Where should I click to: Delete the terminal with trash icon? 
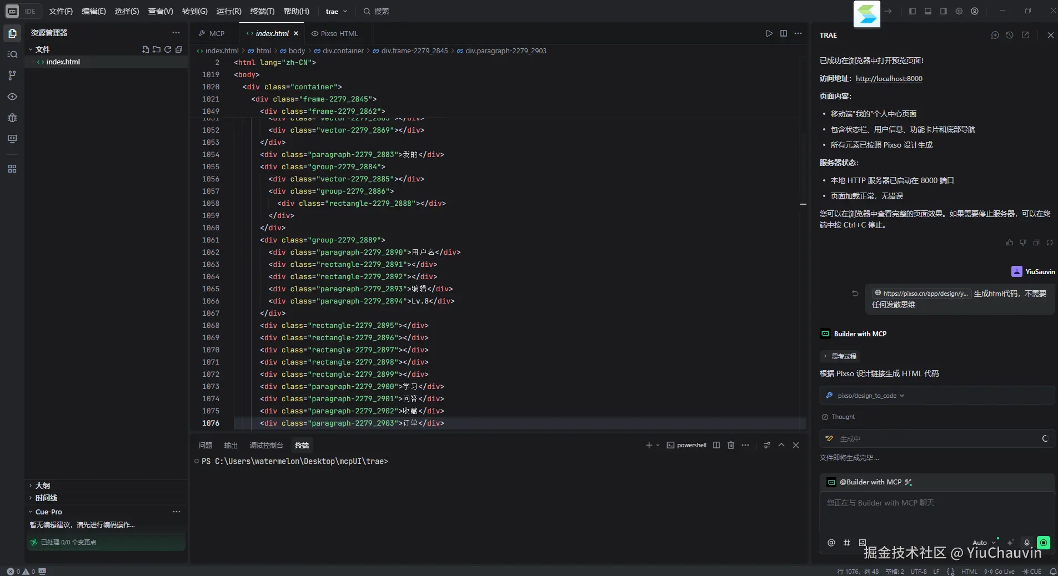pos(731,445)
